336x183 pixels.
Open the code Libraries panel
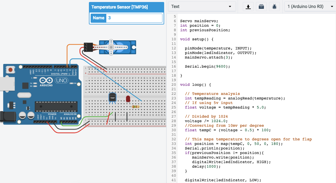tap(261, 6)
